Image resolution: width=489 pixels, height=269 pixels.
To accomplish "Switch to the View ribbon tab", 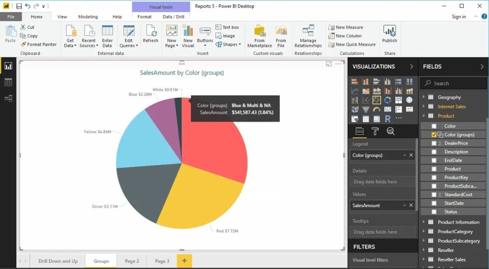I will coord(62,17).
